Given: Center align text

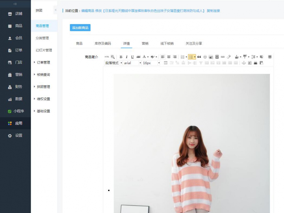Looking at the screenshot, I should click(169, 57).
